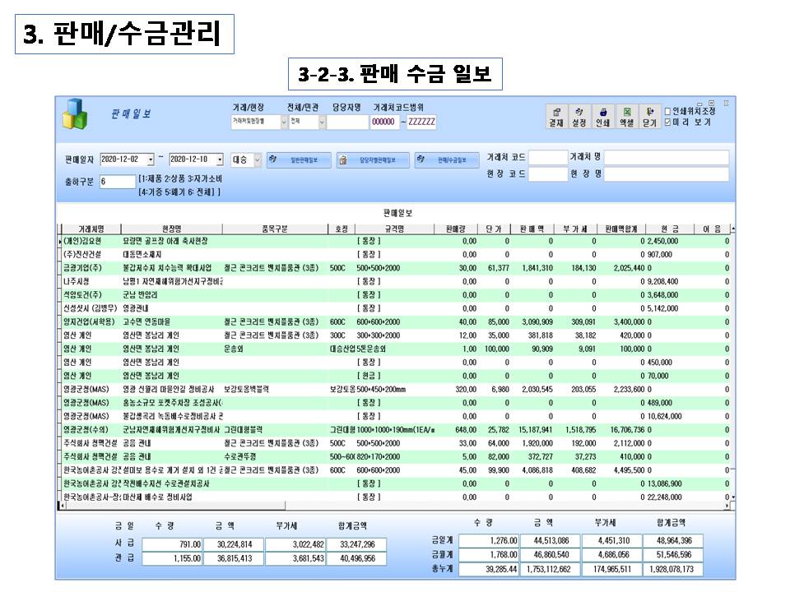The width and height of the screenshot is (790, 592).
Task: Click cash value 13,086,900
Action: (x=664, y=483)
